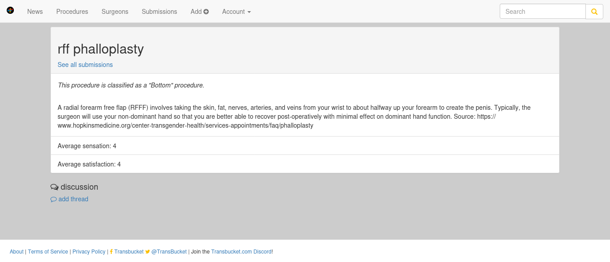Click the add thread comment icon
Image resolution: width=610 pixels, height=262 pixels.
(x=54, y=200)
